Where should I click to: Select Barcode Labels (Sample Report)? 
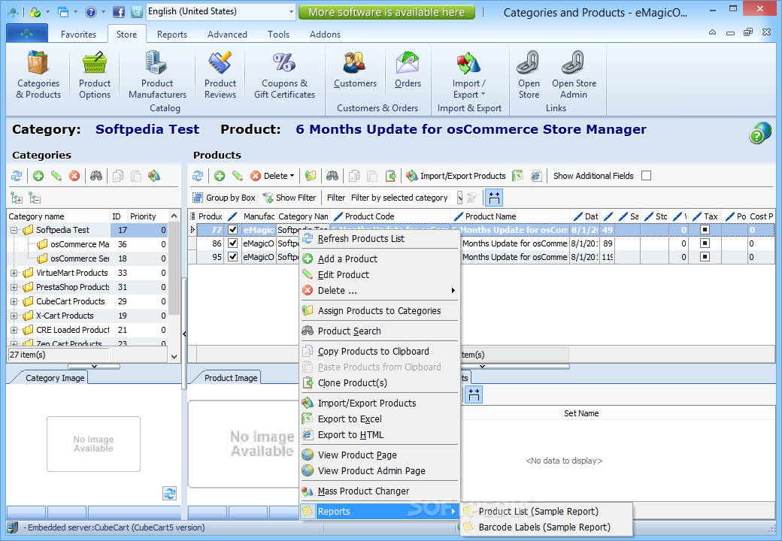point(546,527)
